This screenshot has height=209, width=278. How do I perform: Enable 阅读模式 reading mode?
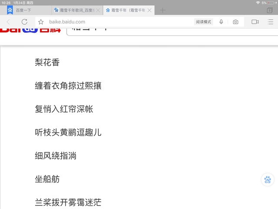203,22
